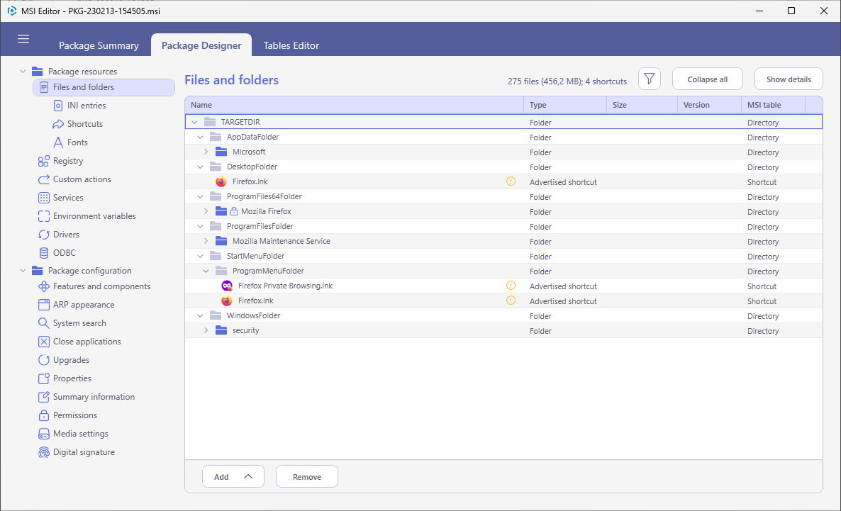Click the ODBC database icon

tap(43, 253)
